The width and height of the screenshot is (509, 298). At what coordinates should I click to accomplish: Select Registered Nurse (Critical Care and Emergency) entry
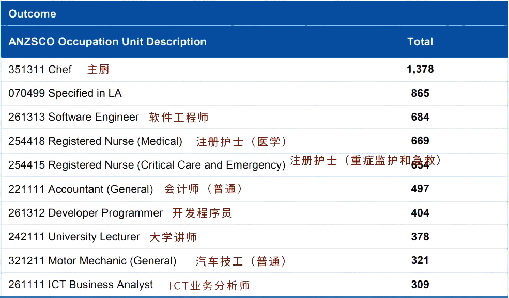(x=147, y=165)
